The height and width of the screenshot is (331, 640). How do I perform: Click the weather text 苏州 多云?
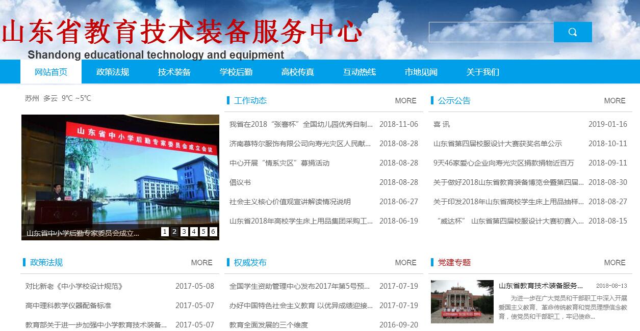point(41,98)
